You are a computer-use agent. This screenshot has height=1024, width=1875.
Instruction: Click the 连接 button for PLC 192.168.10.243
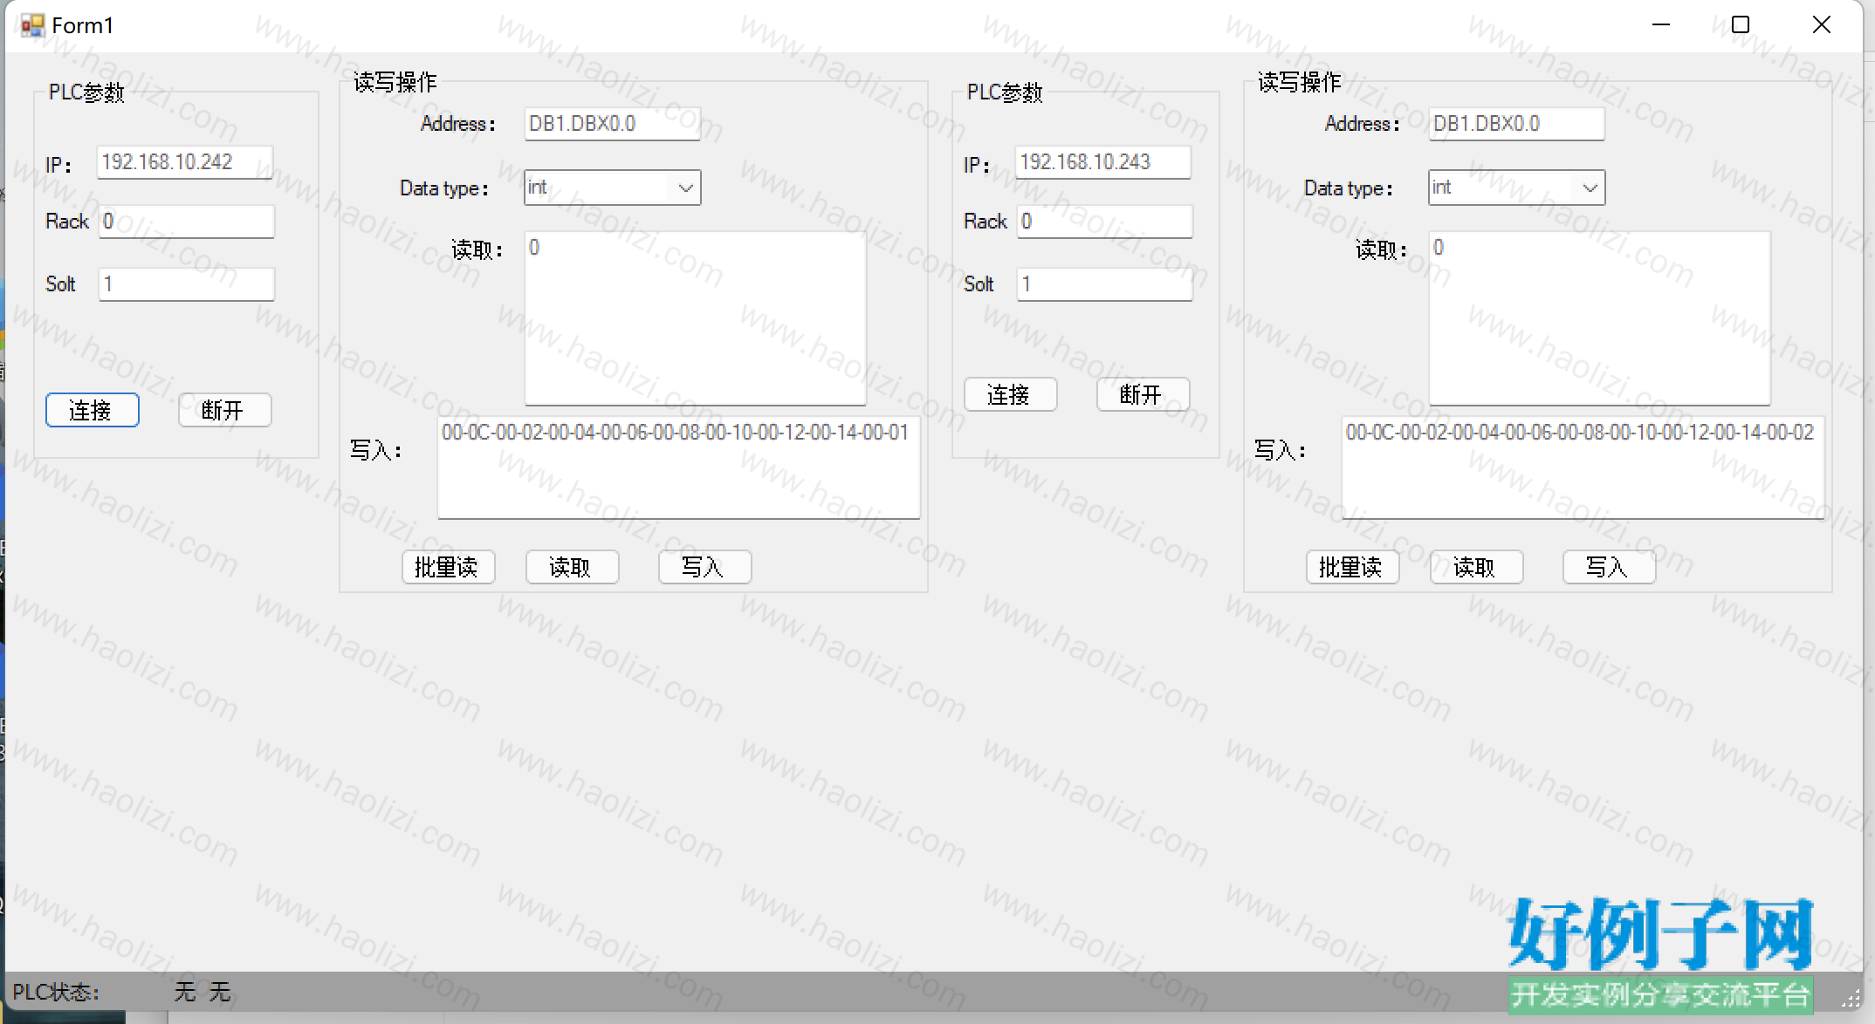(1010, 394)
